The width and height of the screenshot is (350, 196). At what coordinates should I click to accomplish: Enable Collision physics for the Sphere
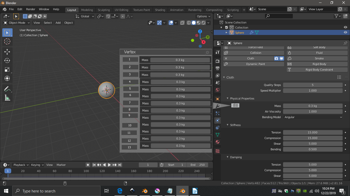coord(254,53)
